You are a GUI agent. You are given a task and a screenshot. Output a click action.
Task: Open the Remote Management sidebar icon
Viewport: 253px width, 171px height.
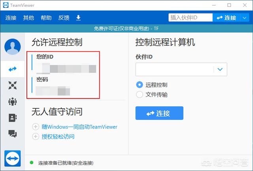click(13, 85)
